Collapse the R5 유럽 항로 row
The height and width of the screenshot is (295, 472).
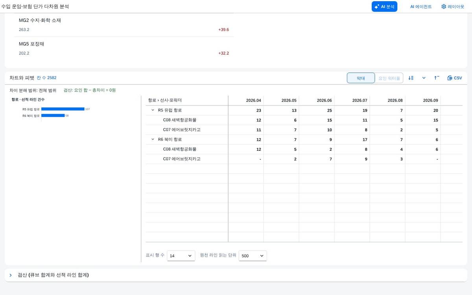pyautogui.click(x=153, y=111)
